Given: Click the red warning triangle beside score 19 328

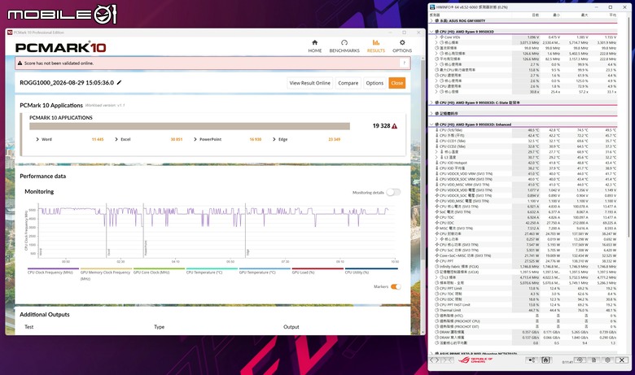Looking at the screenshot, I should (x=395, y=126).
